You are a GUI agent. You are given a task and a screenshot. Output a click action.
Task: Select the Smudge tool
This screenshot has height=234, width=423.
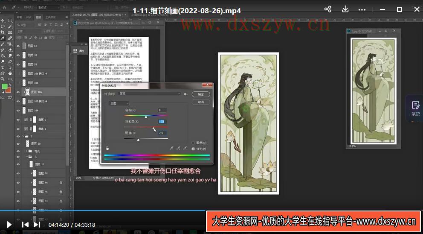[x=10, y=56]
